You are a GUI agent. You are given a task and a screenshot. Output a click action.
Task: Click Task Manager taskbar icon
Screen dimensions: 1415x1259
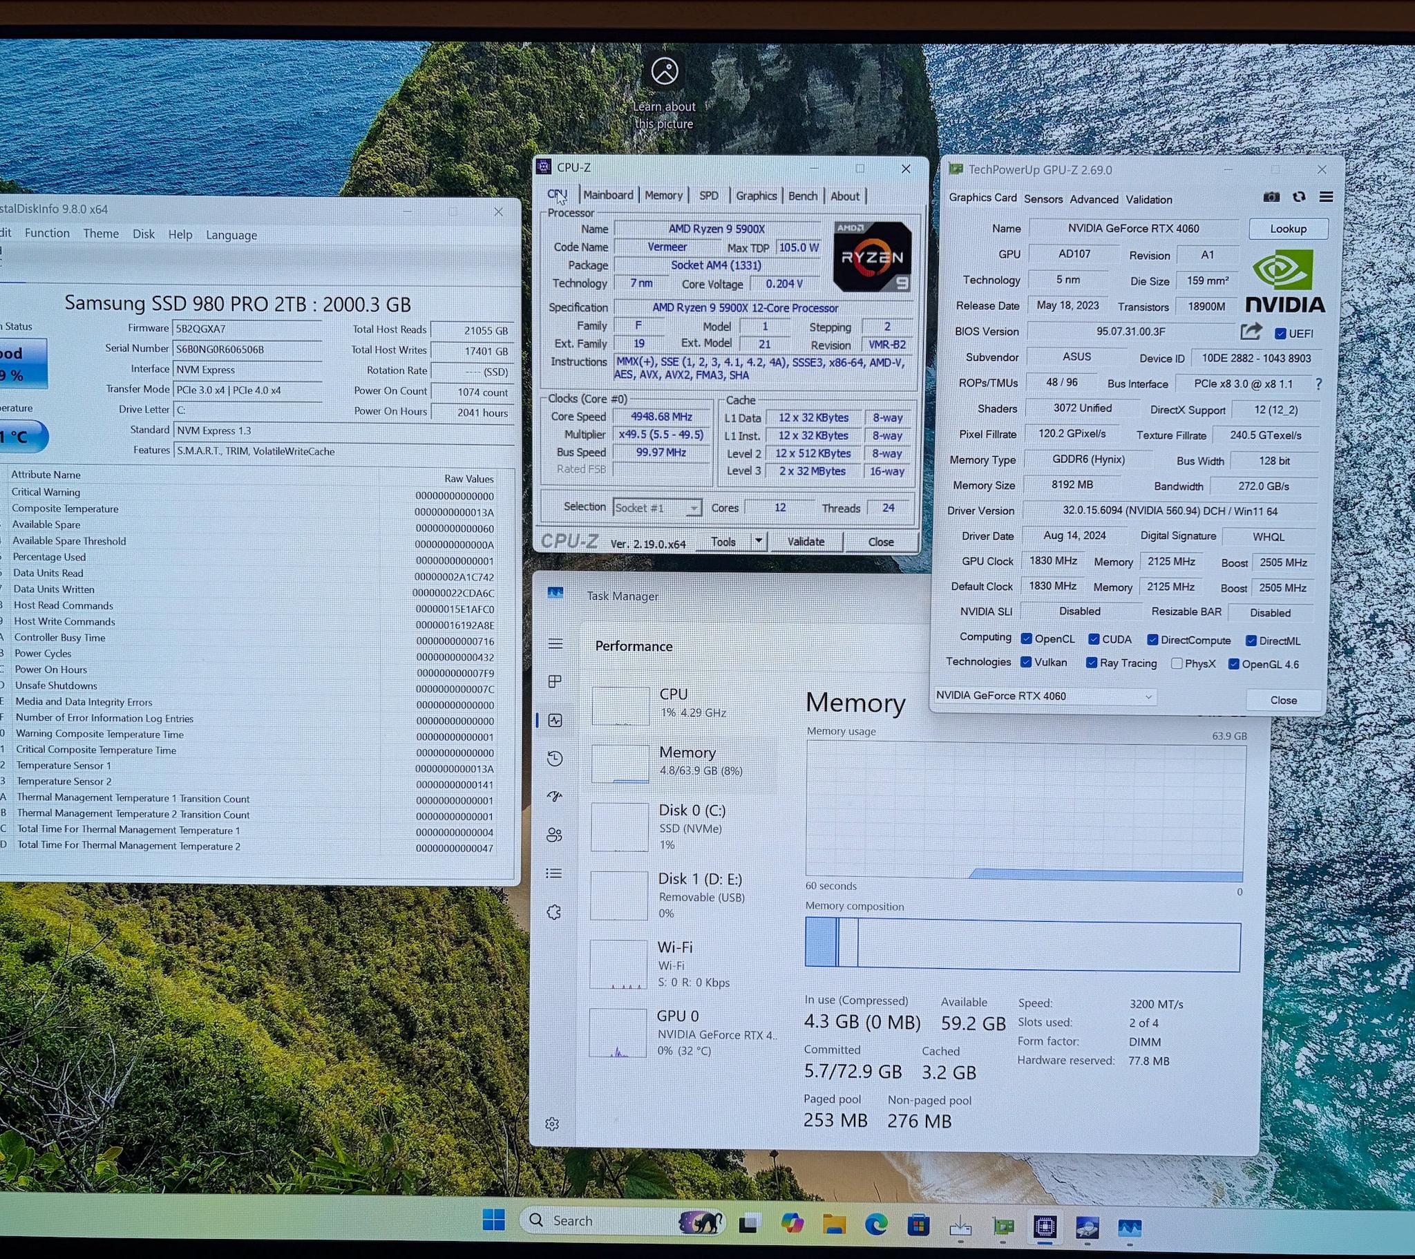tap(1130, 1229)
